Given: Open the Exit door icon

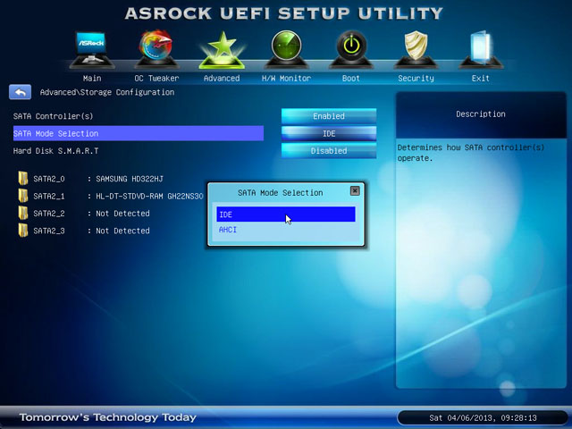Looking at the screenshot, I should coord(481,50).
